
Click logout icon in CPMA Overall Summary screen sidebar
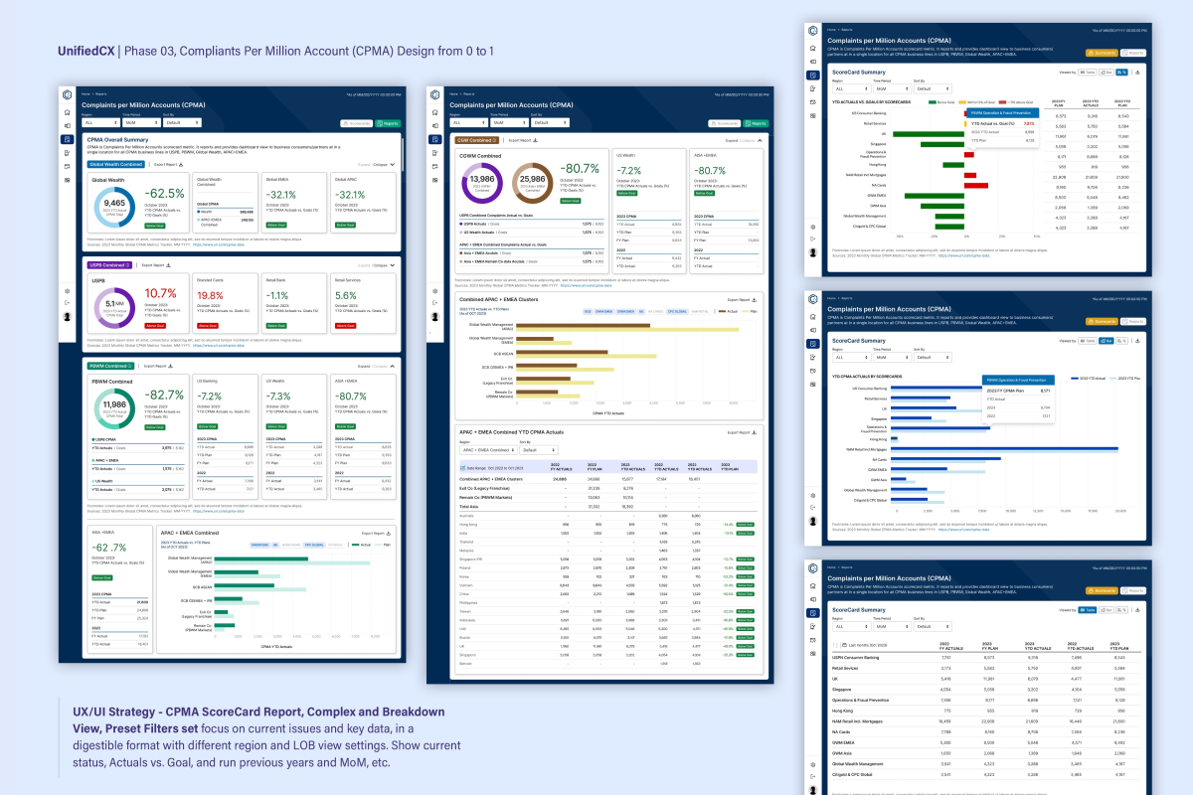(x=68, y=303)
